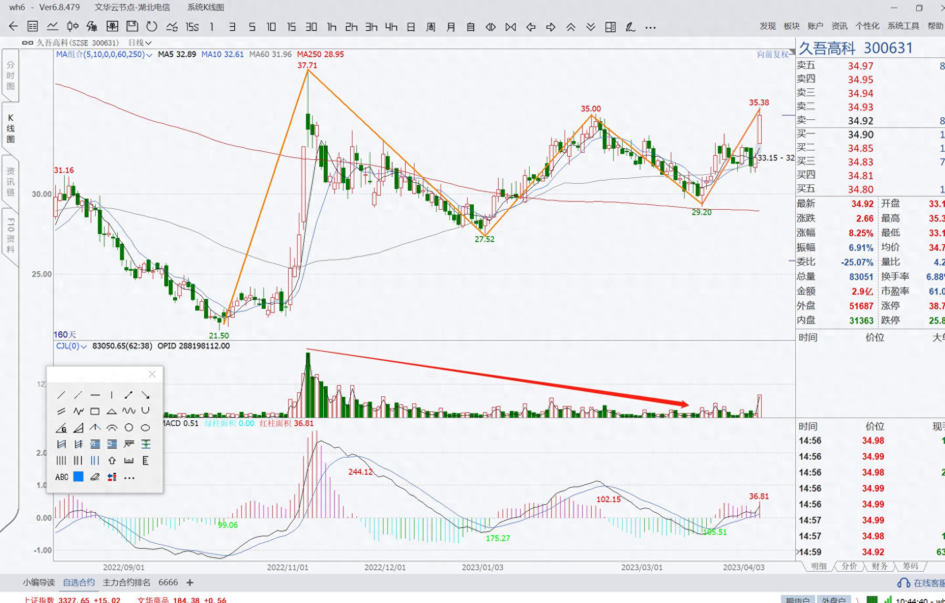Expand the MA组合 indicator dropdown
945x603 pixels.
[149, 55]
